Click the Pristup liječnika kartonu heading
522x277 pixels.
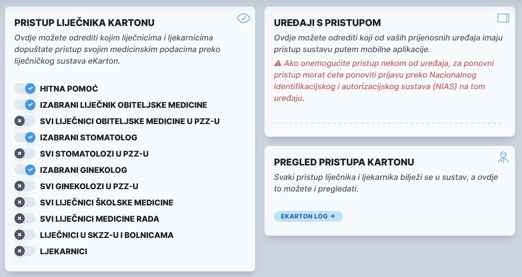[84, 22]
